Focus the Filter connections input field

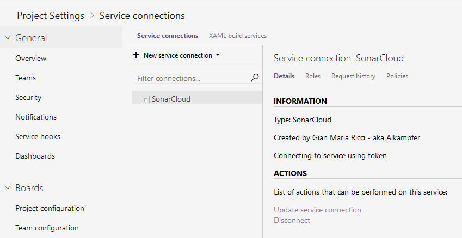click(x=190, y=78)
